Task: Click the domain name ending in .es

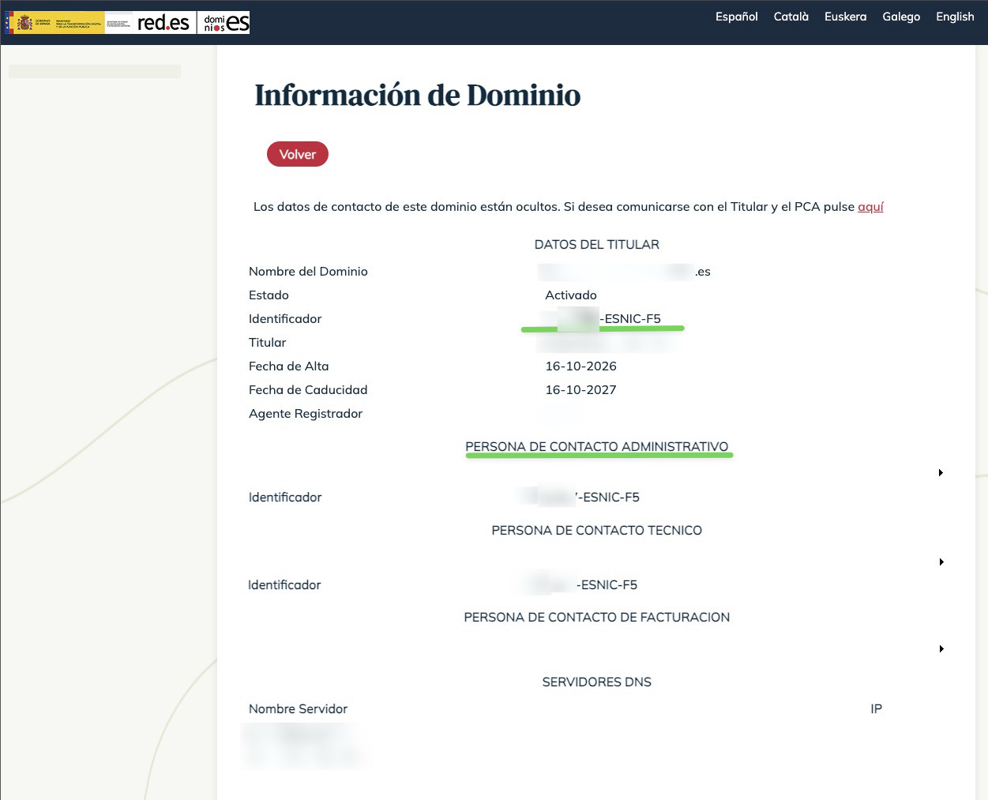Action: pyautogui.click(x=624, y=272)
